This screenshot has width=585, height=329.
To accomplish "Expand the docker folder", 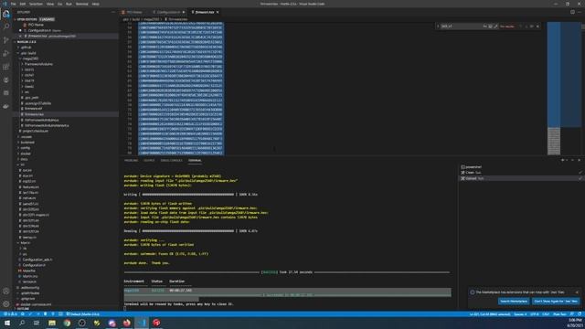I will click(x=26, y=154).
